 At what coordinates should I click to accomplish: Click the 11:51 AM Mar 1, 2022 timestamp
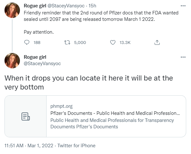29,146
